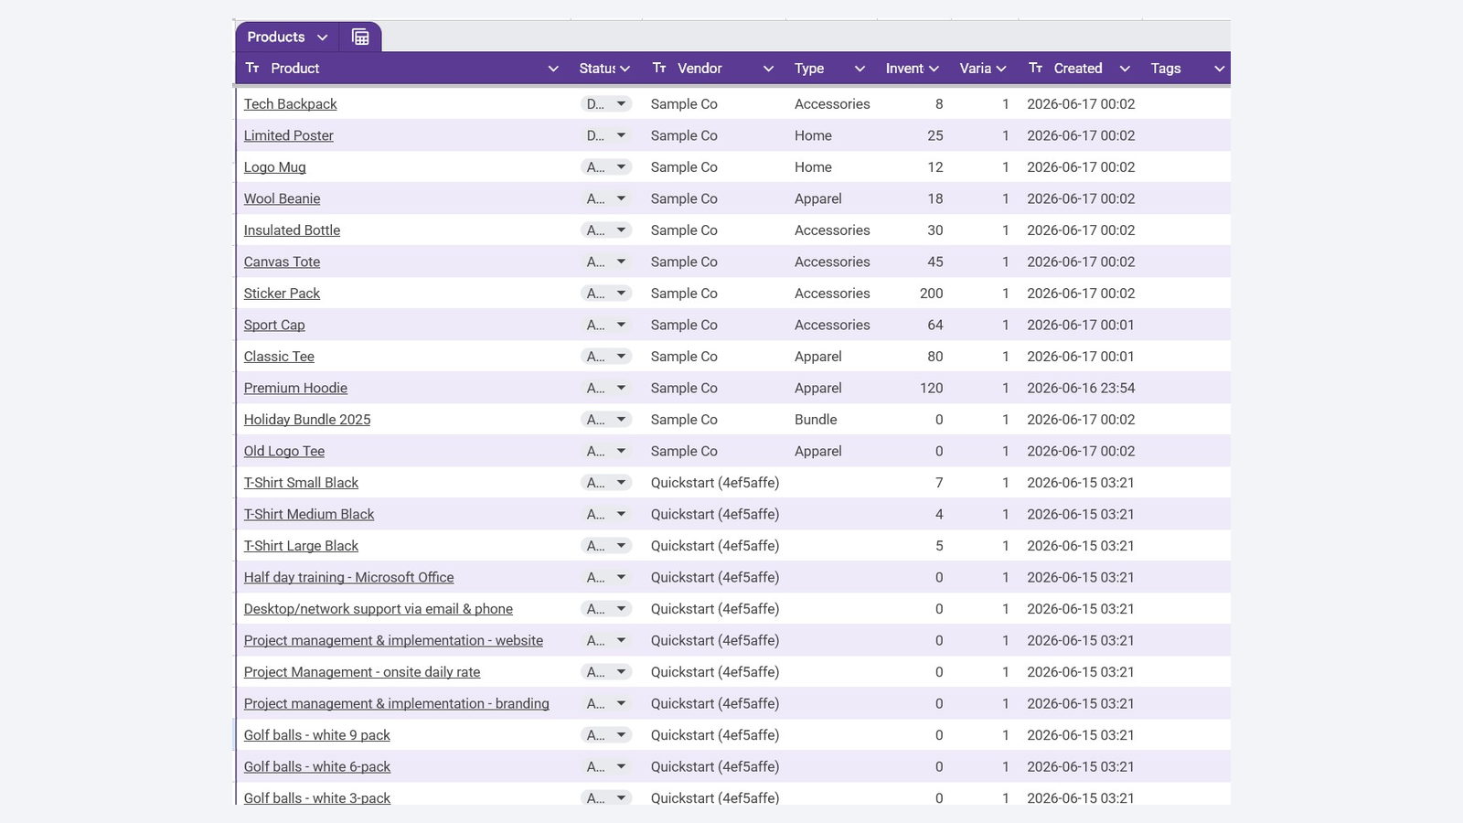Click the text-type icon in Product header

[x=252, y=68]
